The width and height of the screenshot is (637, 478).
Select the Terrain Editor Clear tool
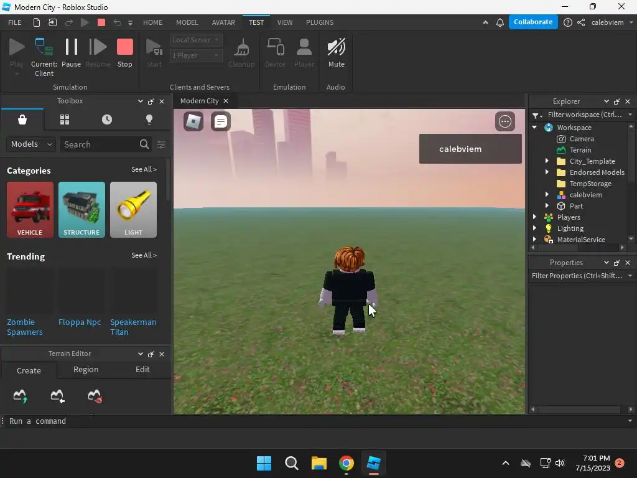click(95, 396)
